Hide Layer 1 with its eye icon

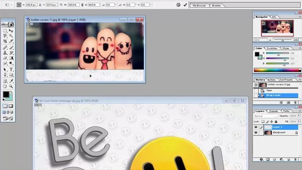[x=256, y=127]
